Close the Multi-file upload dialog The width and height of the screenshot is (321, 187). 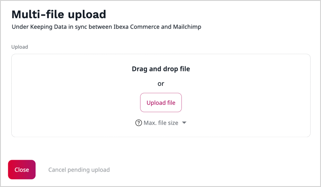(x=22, y=170)
